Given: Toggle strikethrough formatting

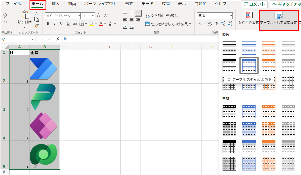Looking at the screenshot, I should click(x=75, y=24).
